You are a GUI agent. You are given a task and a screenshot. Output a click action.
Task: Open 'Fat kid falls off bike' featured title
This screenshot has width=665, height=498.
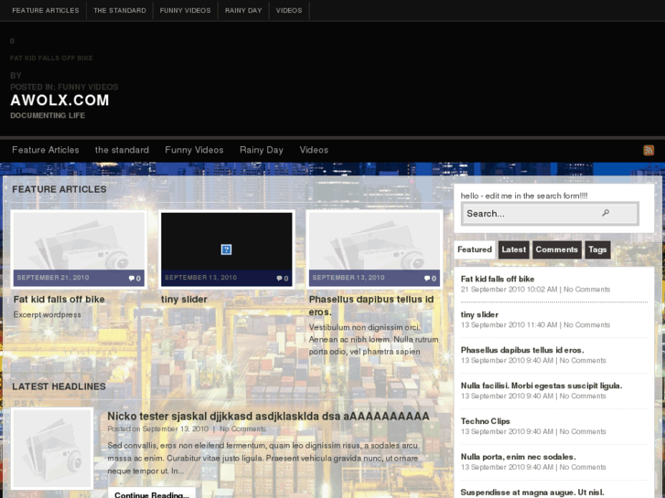pos(59,299)
